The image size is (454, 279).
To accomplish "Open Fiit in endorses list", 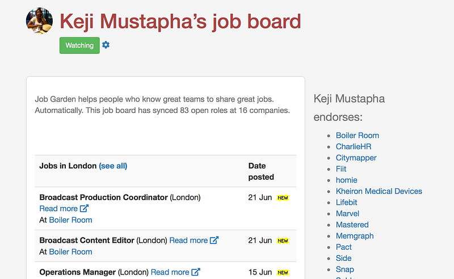I will pyautogui.click(x=341, y=169).
